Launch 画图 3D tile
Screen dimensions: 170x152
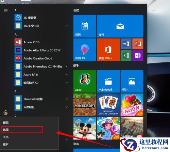click(85, 50)
